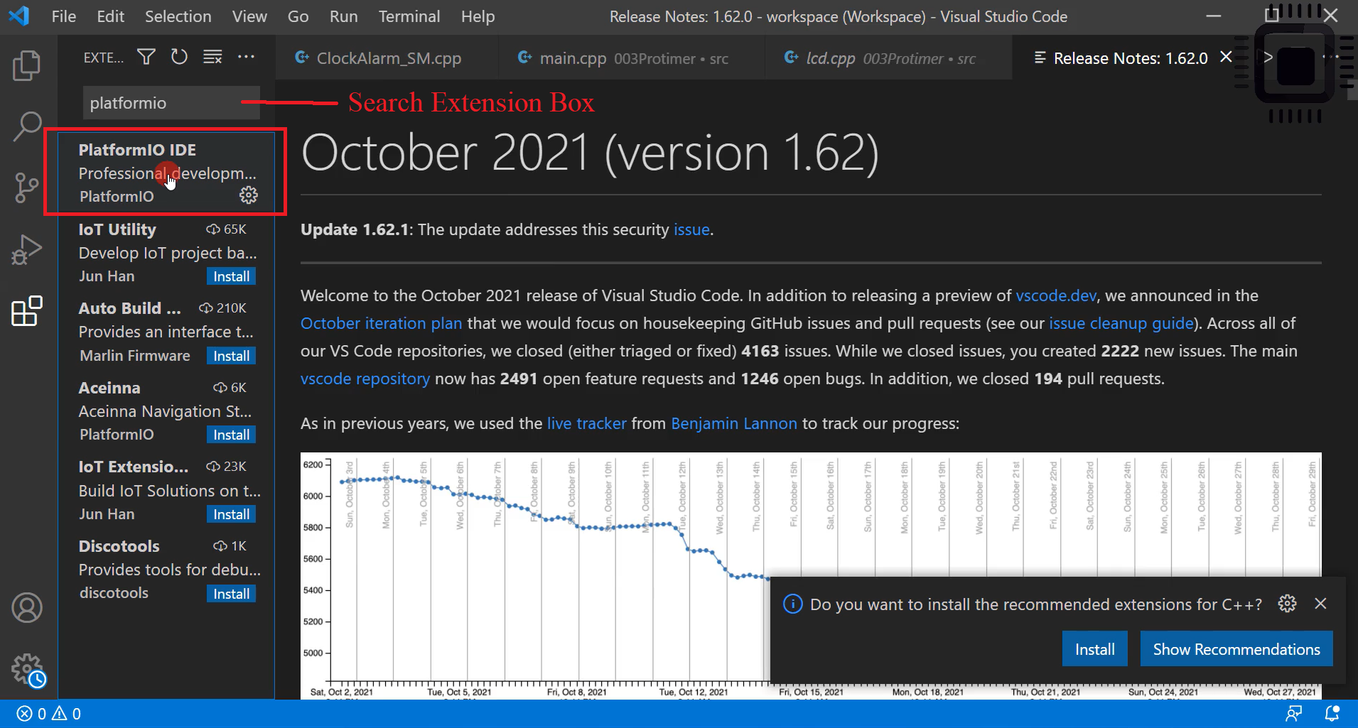Open the vscode repository link
The width and height of the screenshot is (1358, 728).
[x=365, y=379]
